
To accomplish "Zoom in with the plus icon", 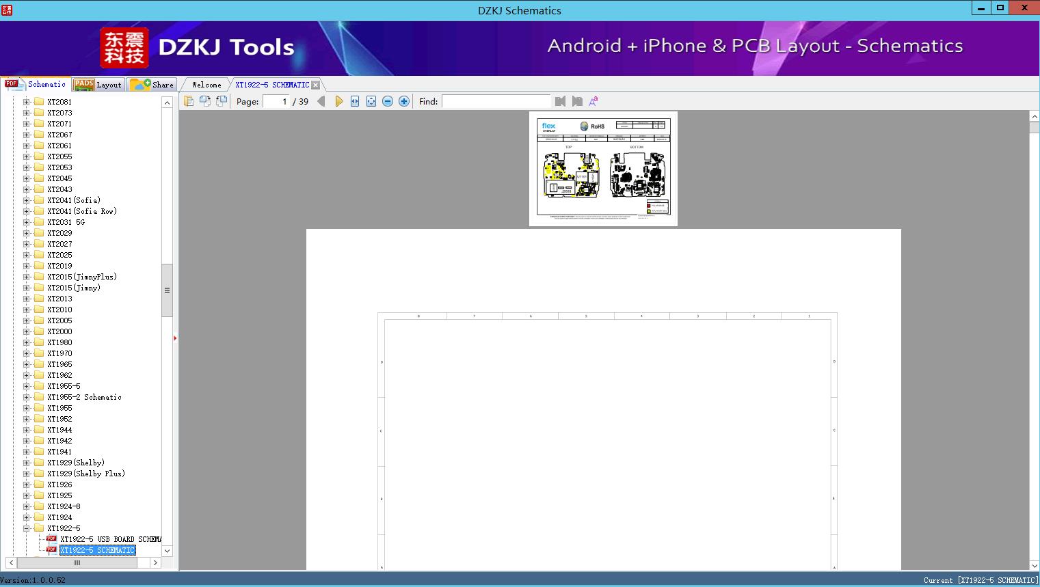I will (x=404, y=101).
